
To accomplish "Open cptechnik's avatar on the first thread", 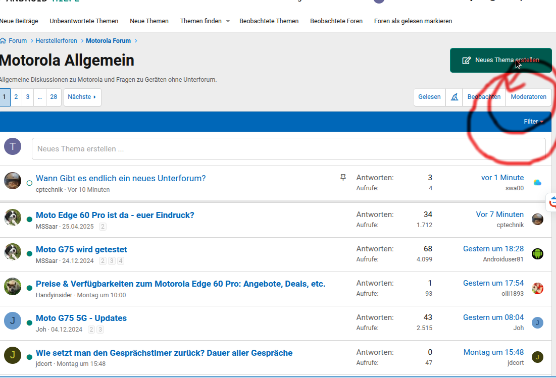I will tap(13, 181).
